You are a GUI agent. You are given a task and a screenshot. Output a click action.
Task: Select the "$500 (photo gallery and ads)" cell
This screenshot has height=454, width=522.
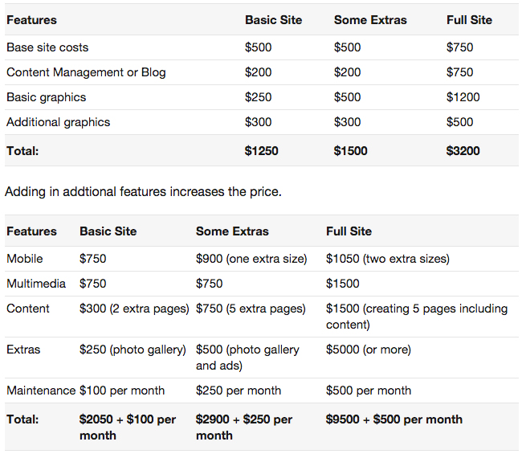[247, 358]
